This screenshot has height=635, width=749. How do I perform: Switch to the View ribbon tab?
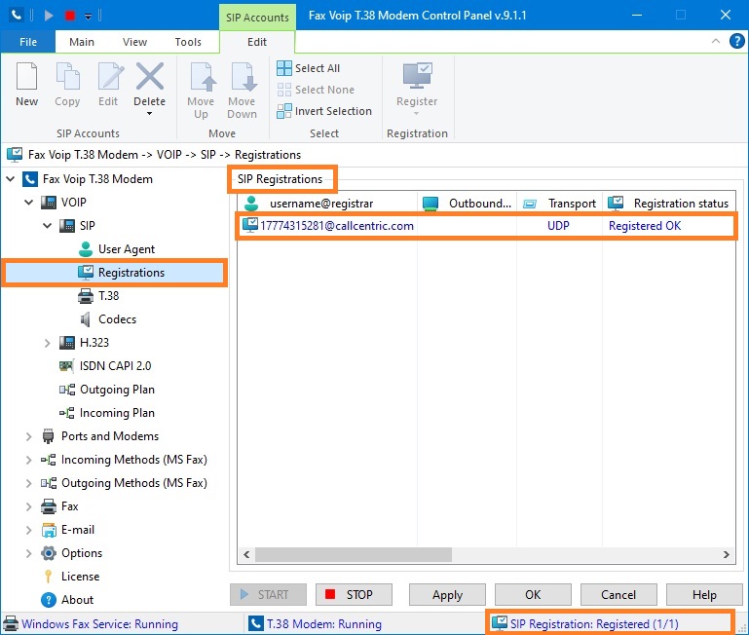coord(134,42)
